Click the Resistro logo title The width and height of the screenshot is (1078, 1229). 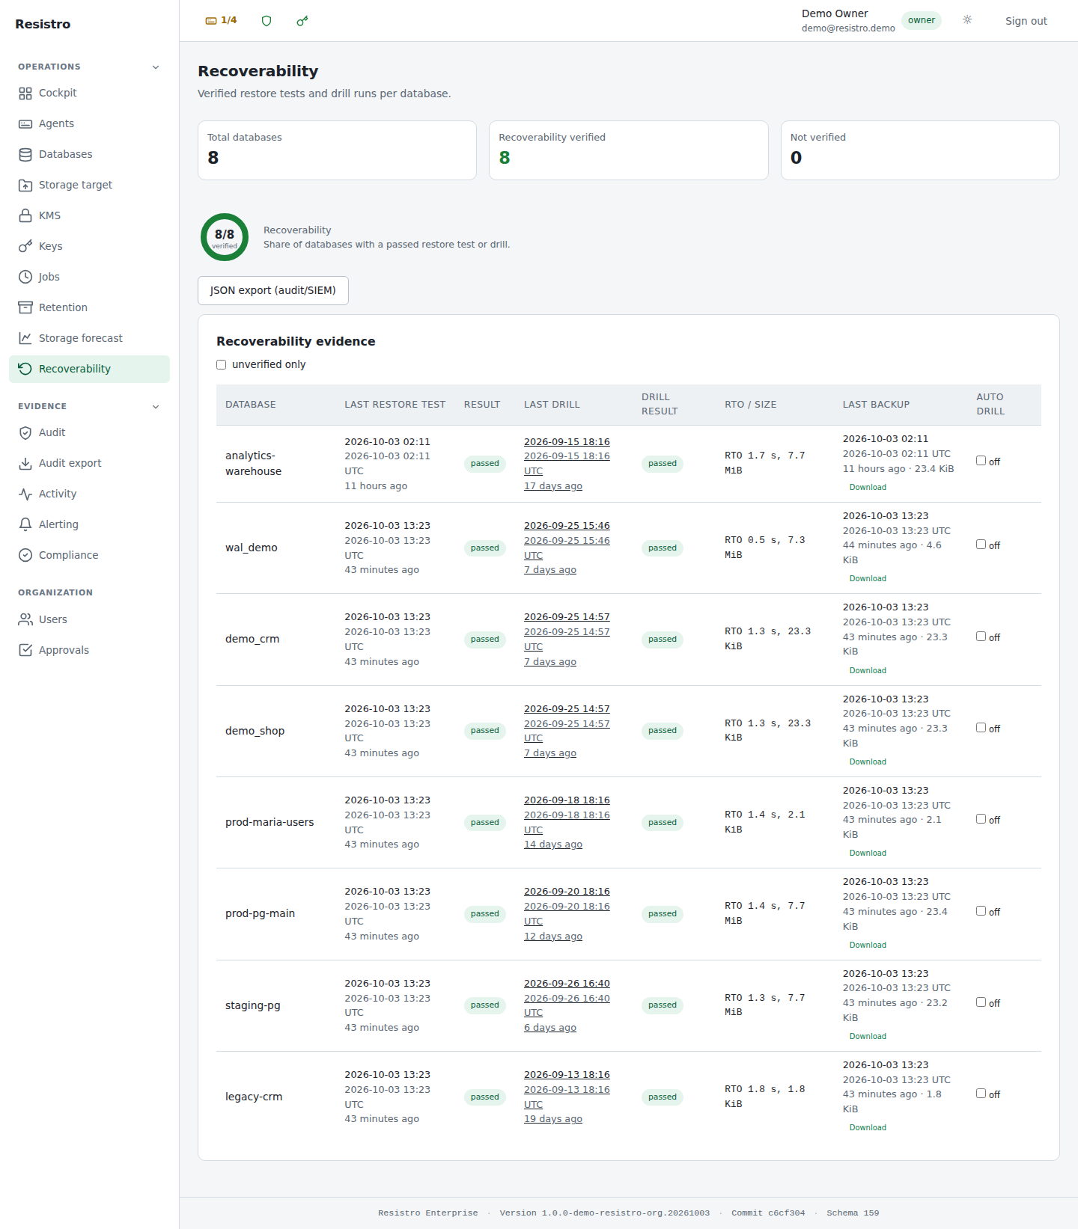(43, 25)
